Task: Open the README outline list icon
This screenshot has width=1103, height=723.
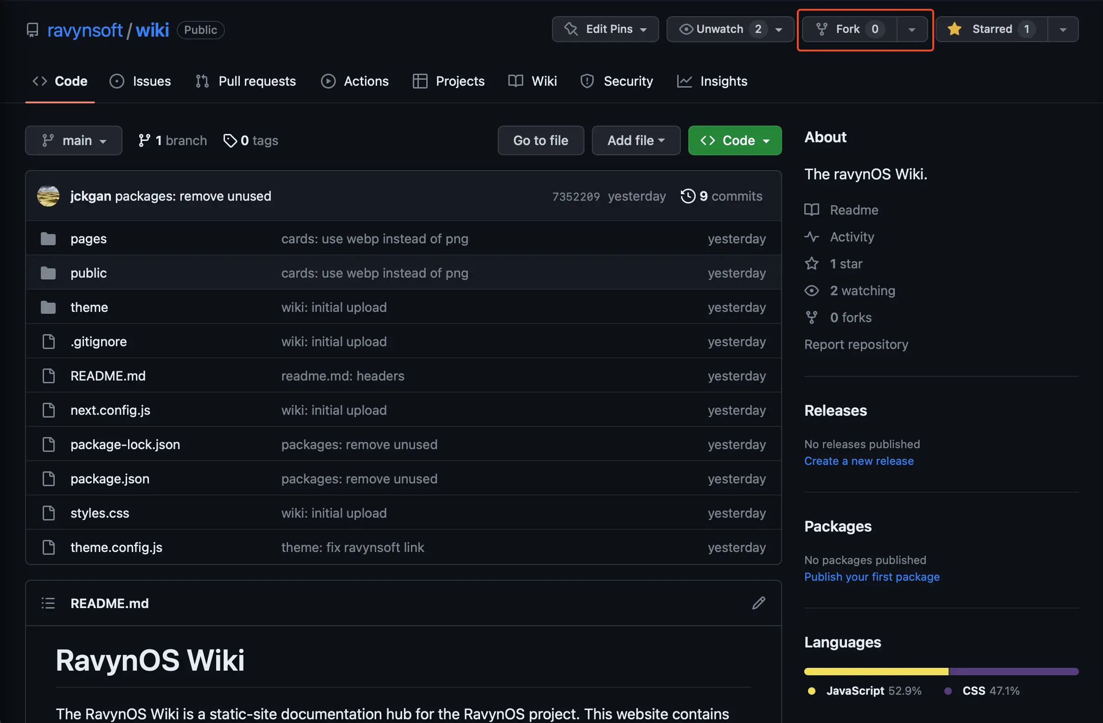Action: [x=48, y=603]
